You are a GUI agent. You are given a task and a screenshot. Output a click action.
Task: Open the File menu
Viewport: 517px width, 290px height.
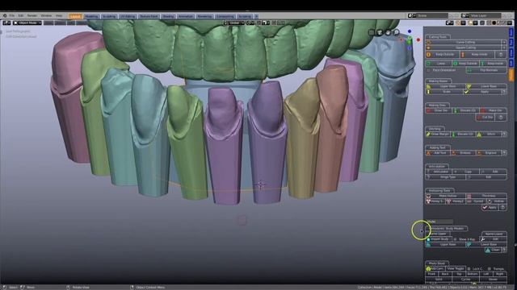12,15
